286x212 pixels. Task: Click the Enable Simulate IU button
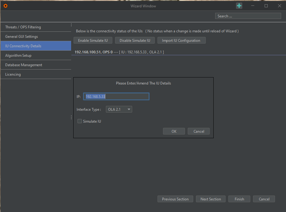tap(93, 40)
